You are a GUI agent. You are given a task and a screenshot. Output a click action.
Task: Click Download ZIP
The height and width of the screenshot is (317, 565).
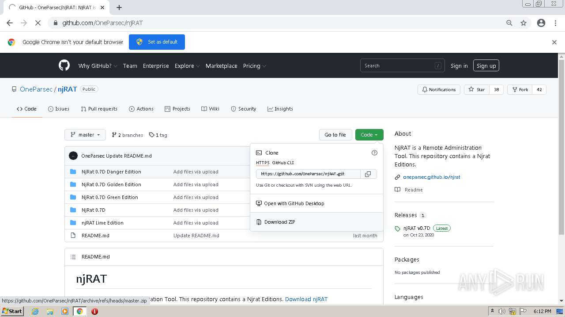point(316,222)
